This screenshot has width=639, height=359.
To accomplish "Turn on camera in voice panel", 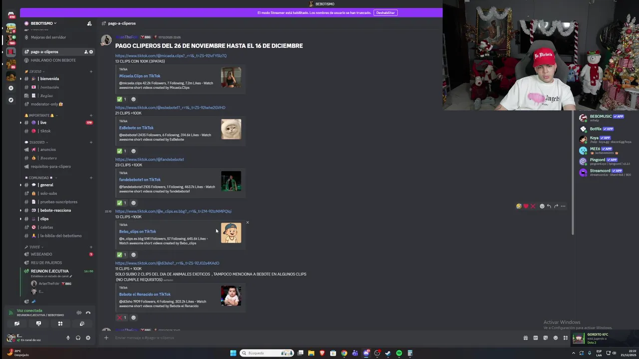I will tap(17, 324).
